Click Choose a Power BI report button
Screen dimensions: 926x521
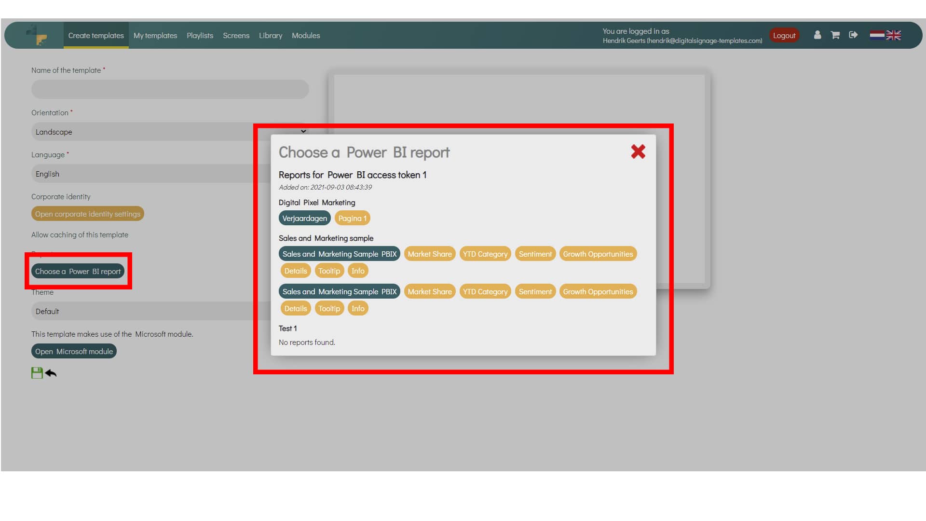[x=78, y=271]
